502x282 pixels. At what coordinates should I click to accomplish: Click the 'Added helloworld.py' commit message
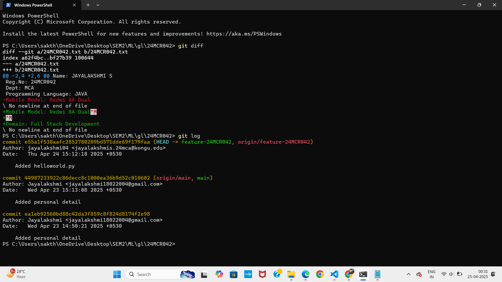(x=45, y=166)
